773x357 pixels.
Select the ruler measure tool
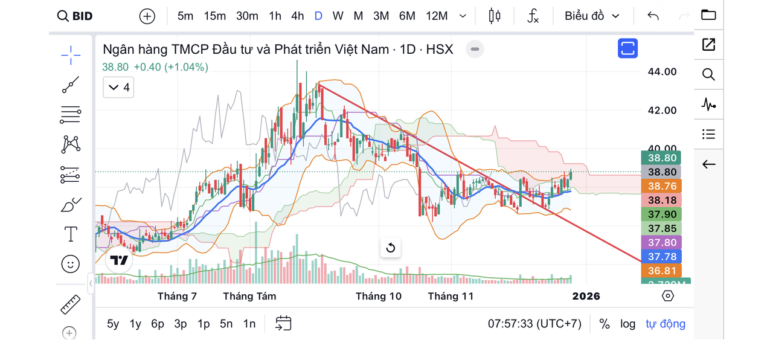71,304
